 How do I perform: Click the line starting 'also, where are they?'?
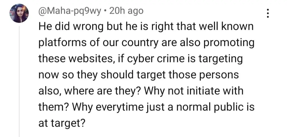141,91
